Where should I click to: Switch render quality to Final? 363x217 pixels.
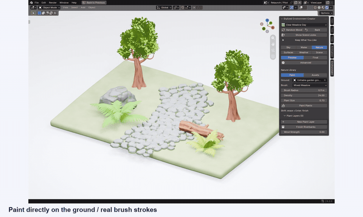[x=315, y=58]
